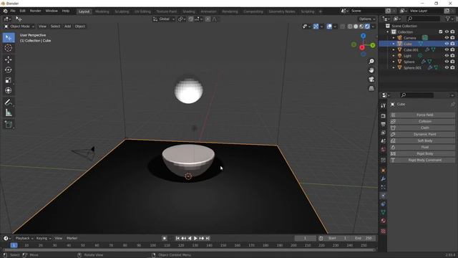458x258 pixels.
Task: Disable Sphere in renders camera icon
Action: pos(452,62)
